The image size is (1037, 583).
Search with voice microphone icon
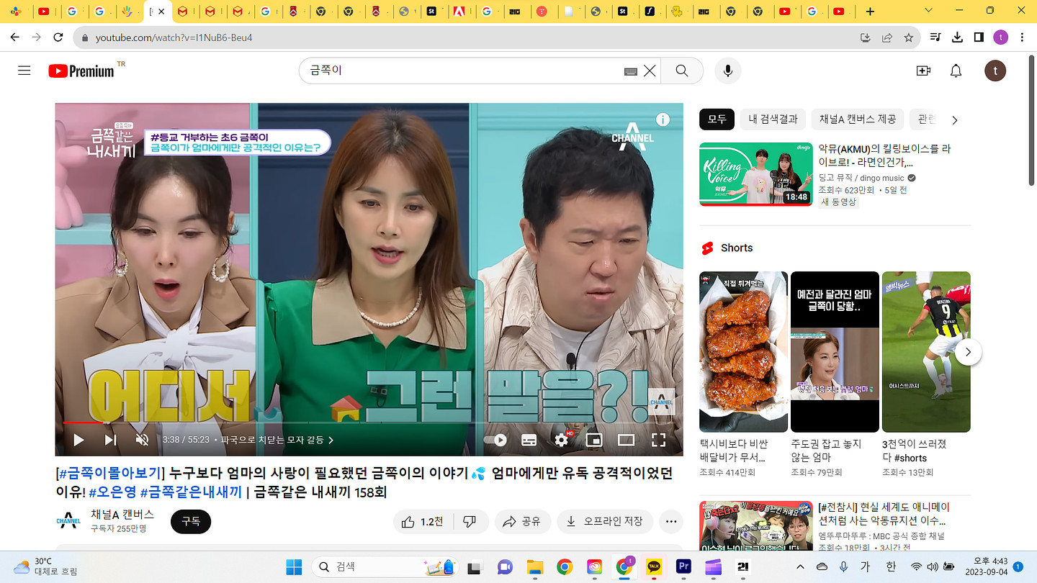pyautogui.click(x=727, y=71)
